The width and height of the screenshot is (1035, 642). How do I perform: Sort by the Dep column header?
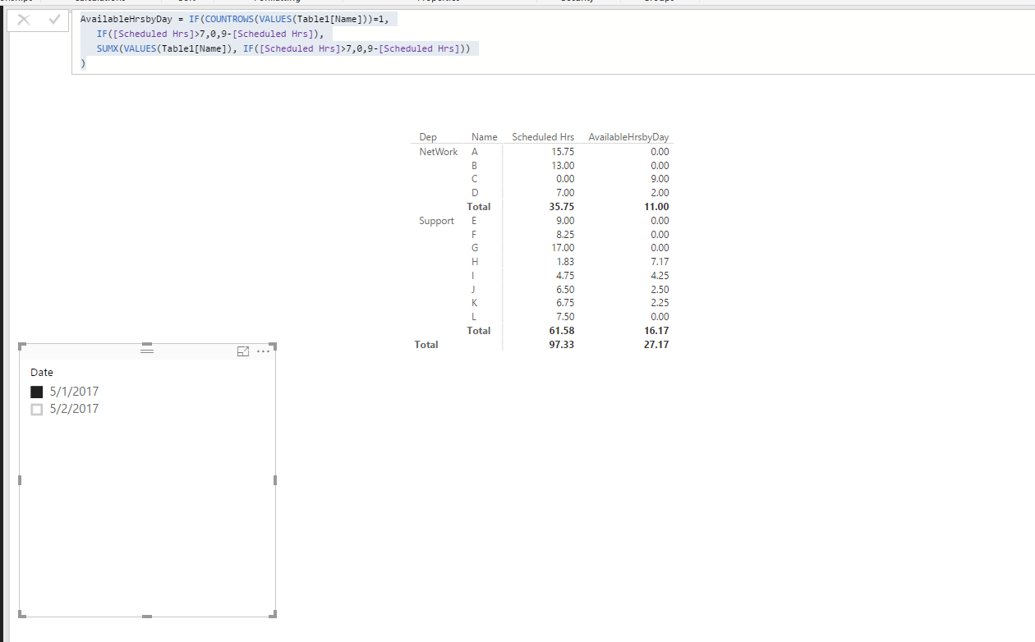tap(428, 137)
